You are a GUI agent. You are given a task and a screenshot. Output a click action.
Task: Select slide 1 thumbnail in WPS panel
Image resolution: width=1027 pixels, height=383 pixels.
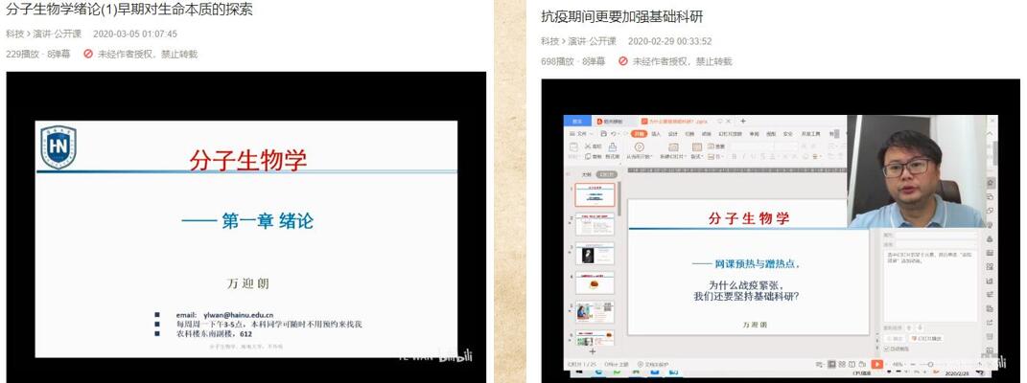595,194
